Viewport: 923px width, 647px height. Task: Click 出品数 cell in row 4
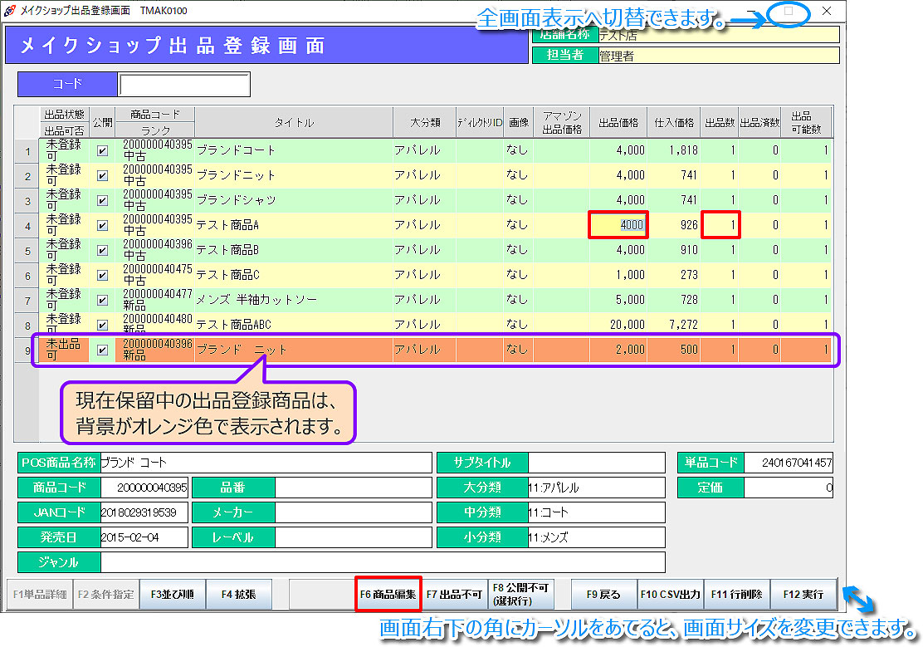point(721,226)
